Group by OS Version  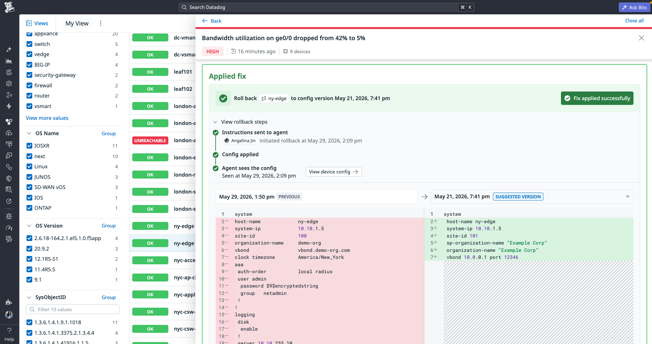tap(109, 226)
